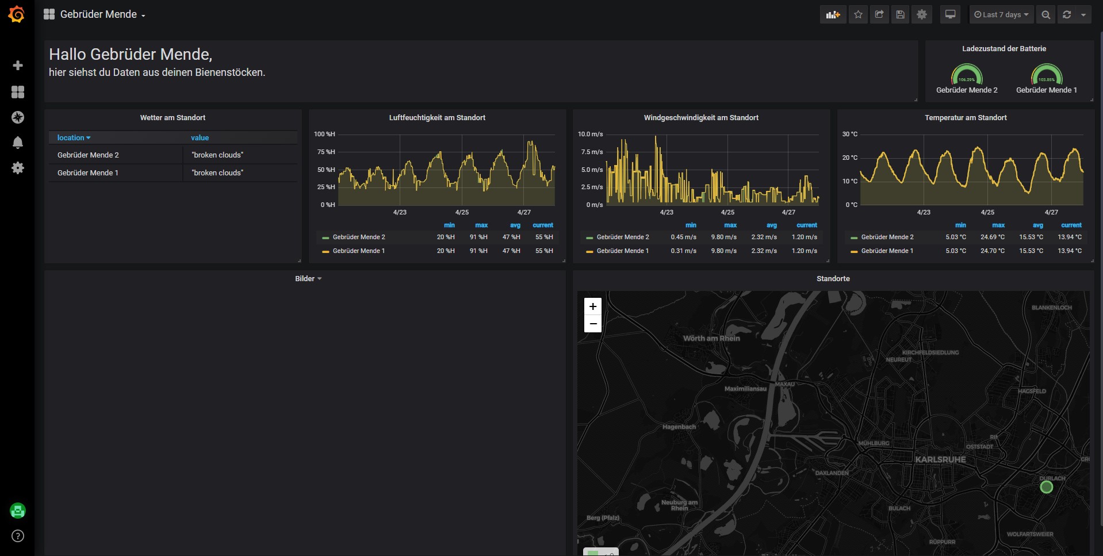
Task: Star this dashboard as favorite
Action: [858, 14]
